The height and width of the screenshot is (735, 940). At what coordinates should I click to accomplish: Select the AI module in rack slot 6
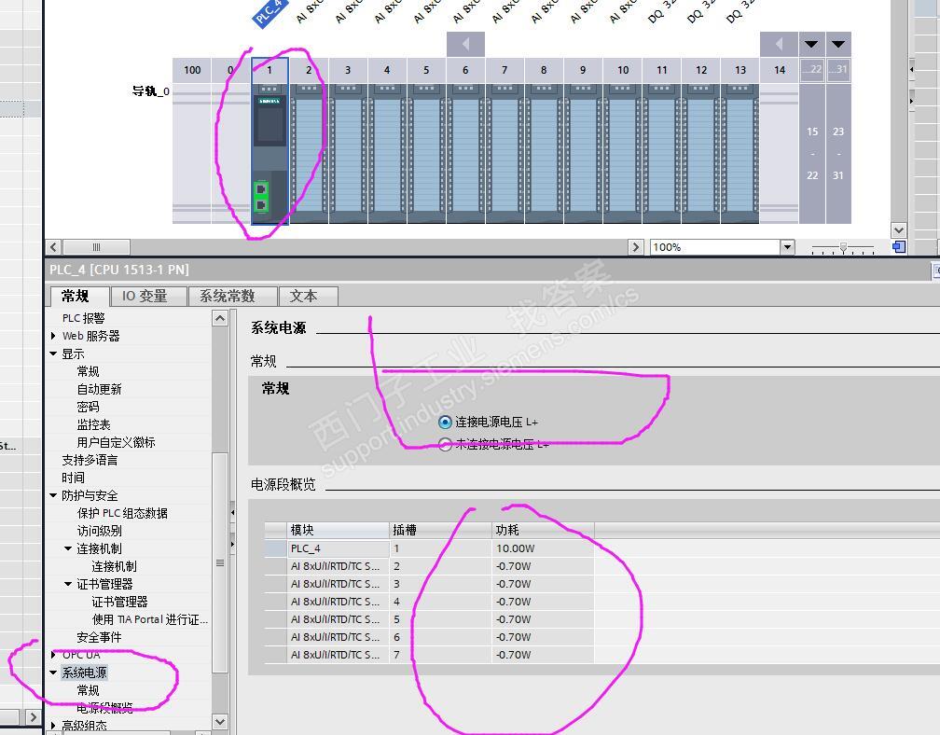click(466, 154)
